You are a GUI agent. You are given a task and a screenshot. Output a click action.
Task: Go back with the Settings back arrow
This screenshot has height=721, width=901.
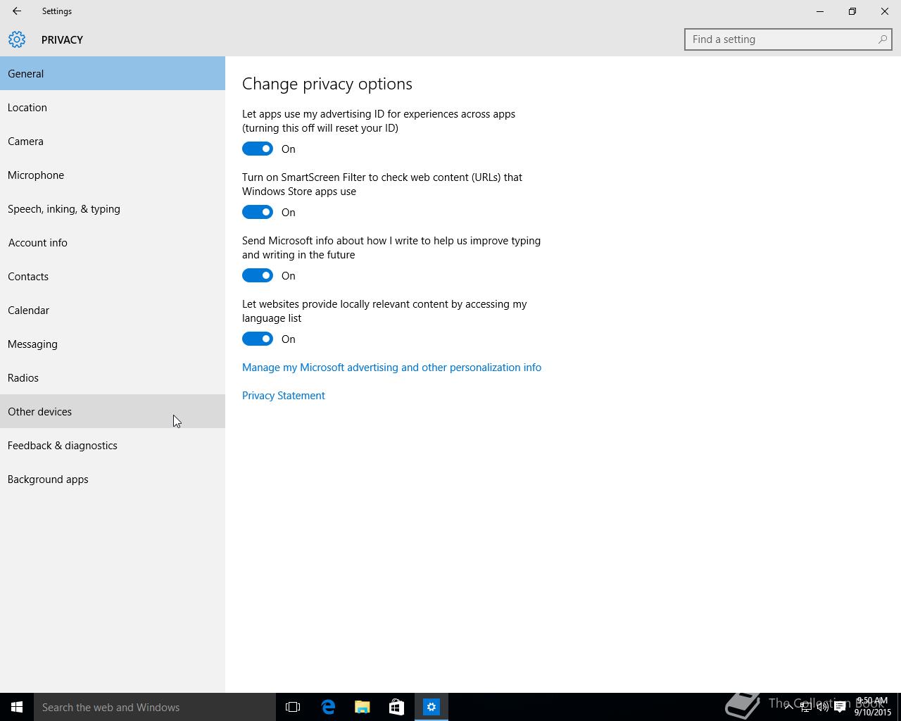coord(16,11)
